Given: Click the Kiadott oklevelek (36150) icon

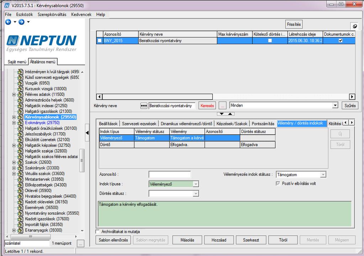Looking at the screenshot, I should point(21,202).
